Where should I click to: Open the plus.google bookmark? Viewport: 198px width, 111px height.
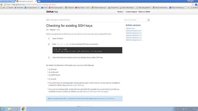point(56,7)
